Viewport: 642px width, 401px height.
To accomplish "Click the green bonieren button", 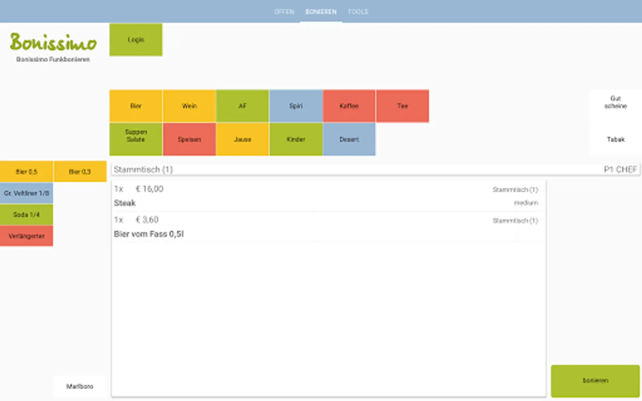I will point(595,381).
